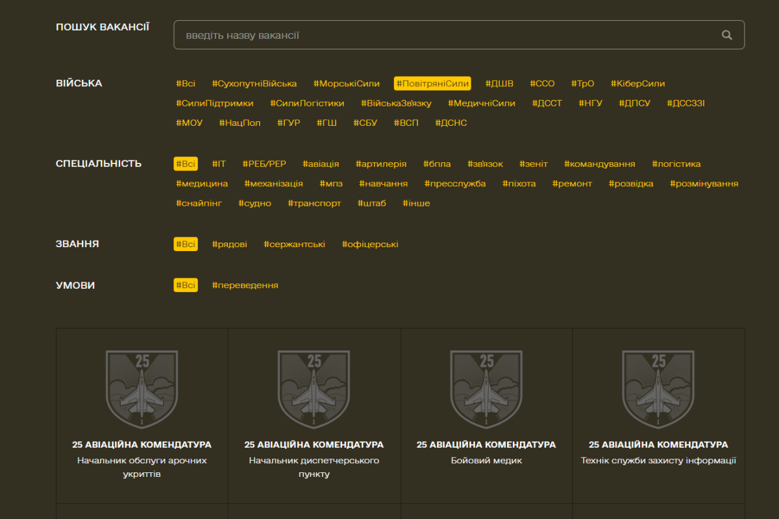Click the search magnifier icon
The height and width of the screenshot is (519, 779).
(726, 35)
